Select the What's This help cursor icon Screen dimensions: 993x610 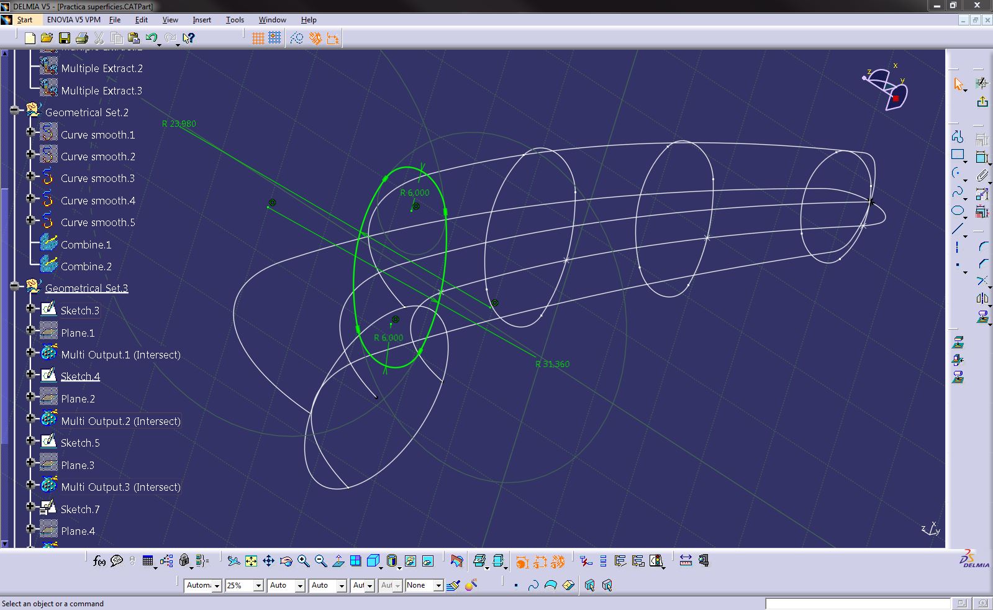(x=189, y=39)
